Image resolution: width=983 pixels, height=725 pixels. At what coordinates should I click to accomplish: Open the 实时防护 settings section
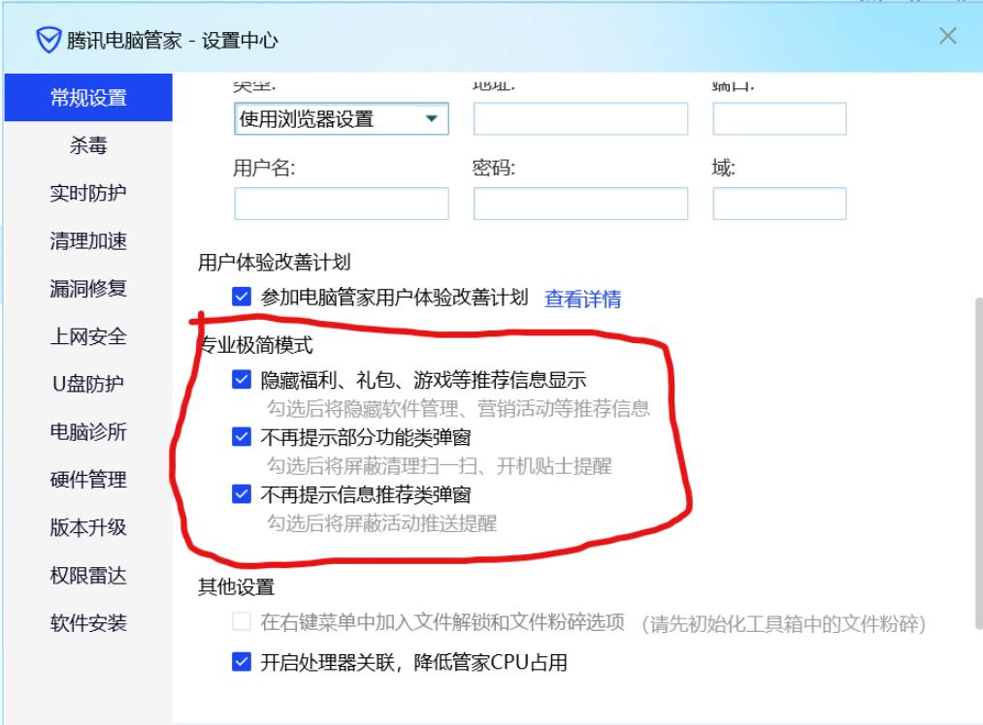pyautogui.click(x=87, y=193)
